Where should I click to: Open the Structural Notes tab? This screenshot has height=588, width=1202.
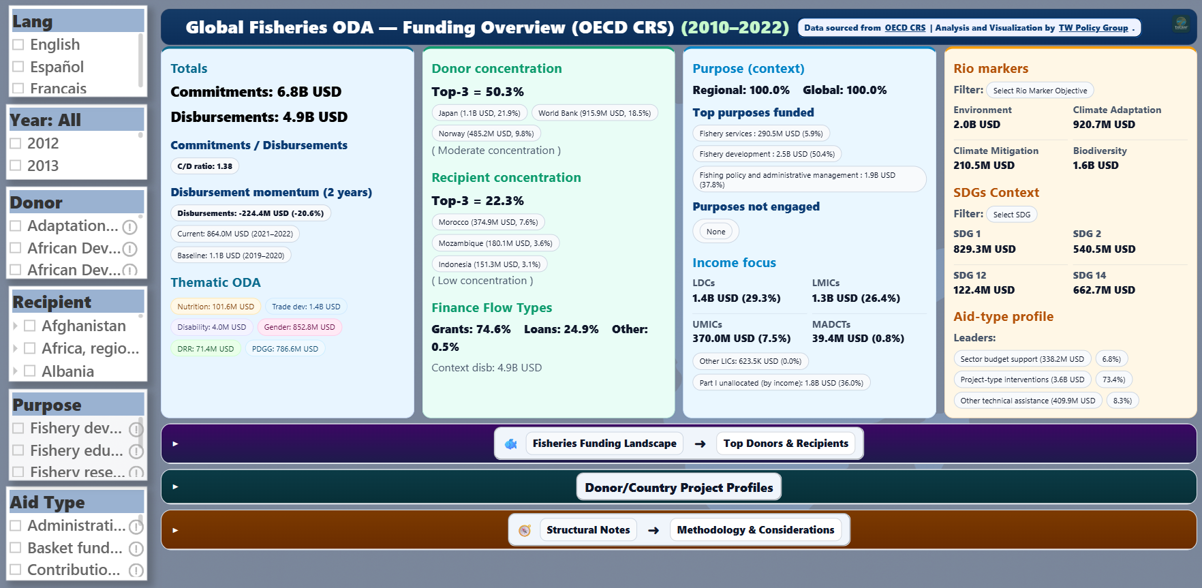(x=588, y=530)
